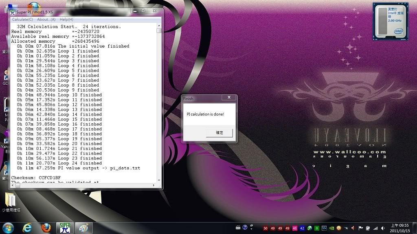Click the taskbar clock showing 09:55

click(399, 228)
